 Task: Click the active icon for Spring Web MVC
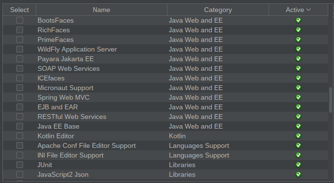tap(298, 97)
